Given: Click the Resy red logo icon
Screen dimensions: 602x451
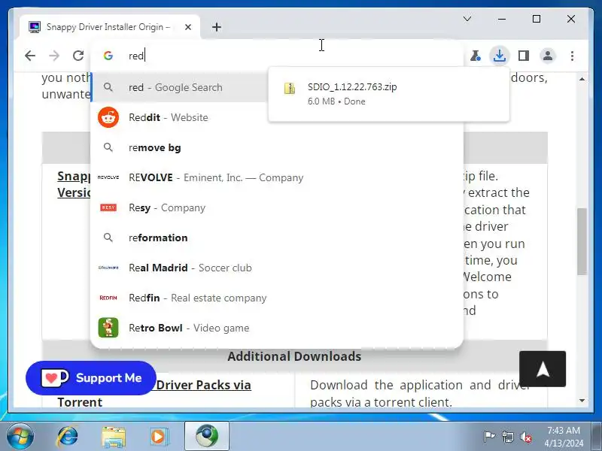Looking at the screenshot, I should point(108,207).
